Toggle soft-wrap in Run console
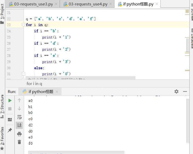Image resolution: width=193 pixels, height=154 pixels. [x=19, y=117]
